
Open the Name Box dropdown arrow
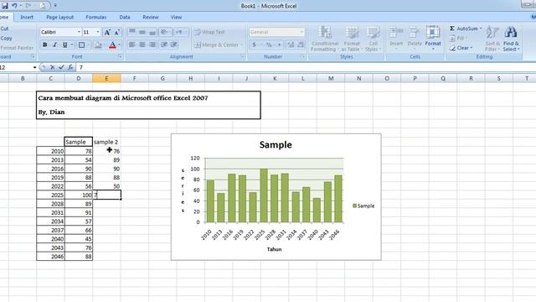tap(34, 67)
